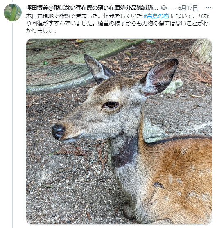Click the manhole cover in the photo
Viewport: 217px width, 228px height.
click(57, 75)
